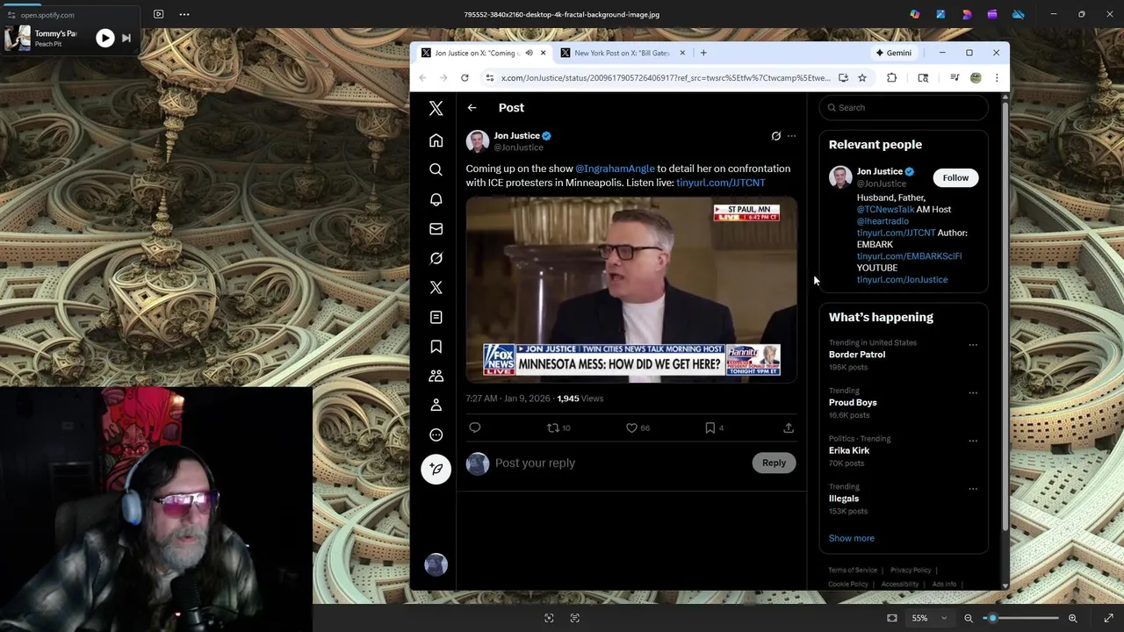Click the compose Post feather button
This screenshot has width=1124, height=632.
pos(436,469)
